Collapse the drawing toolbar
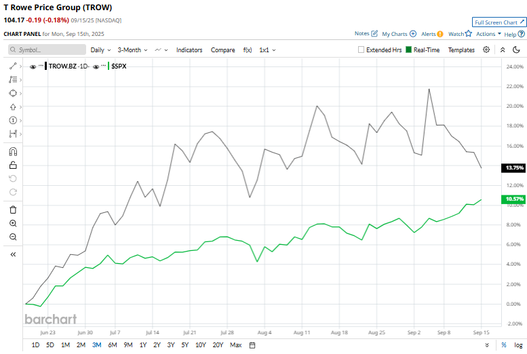Image resolution: width=527 pixels, height=354 pixels. click(13, 254)
